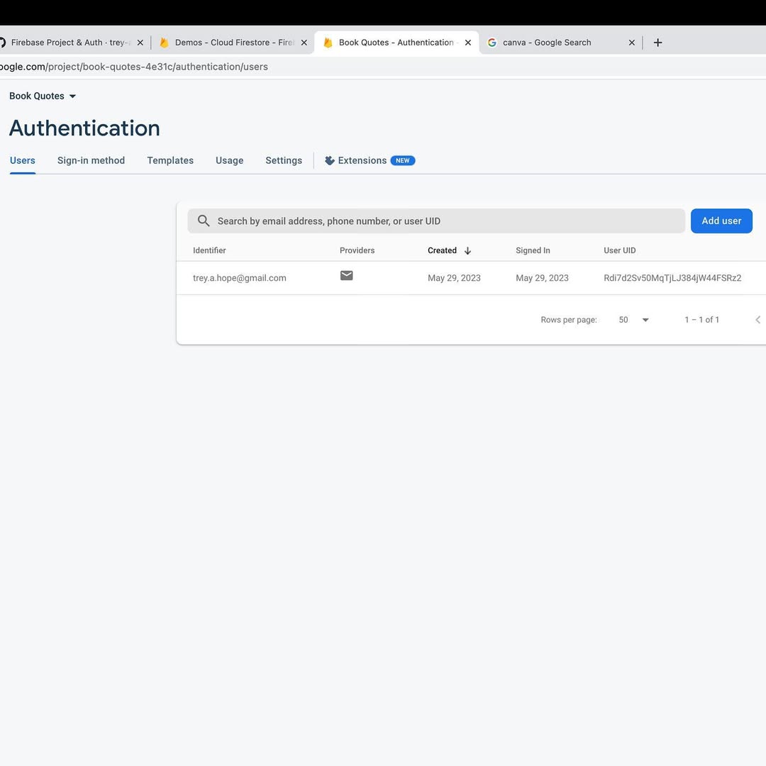Close the canva Google Search tab
766x766 pixels.
pyautogui.click(x=631, y=43)
